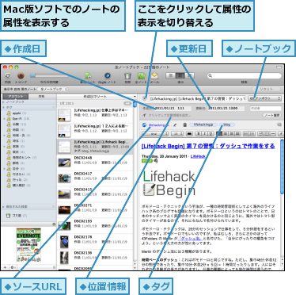Screen dimensions: 296x295
Task: Open the font size dropdown in editor
Action: tap(177, 134)
